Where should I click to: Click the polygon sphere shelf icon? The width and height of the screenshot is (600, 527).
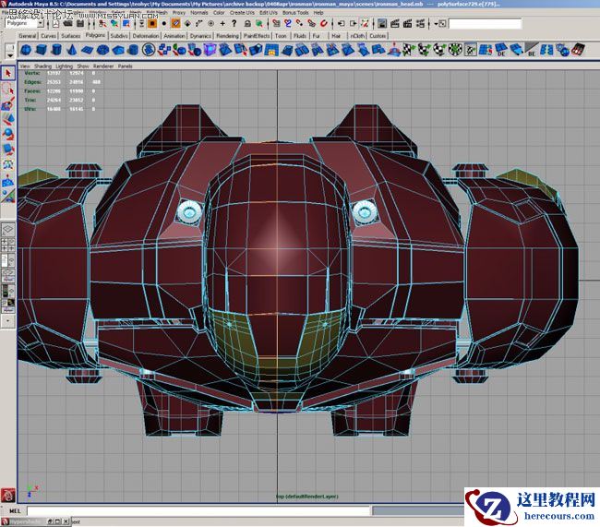click(x=26, y=50)
